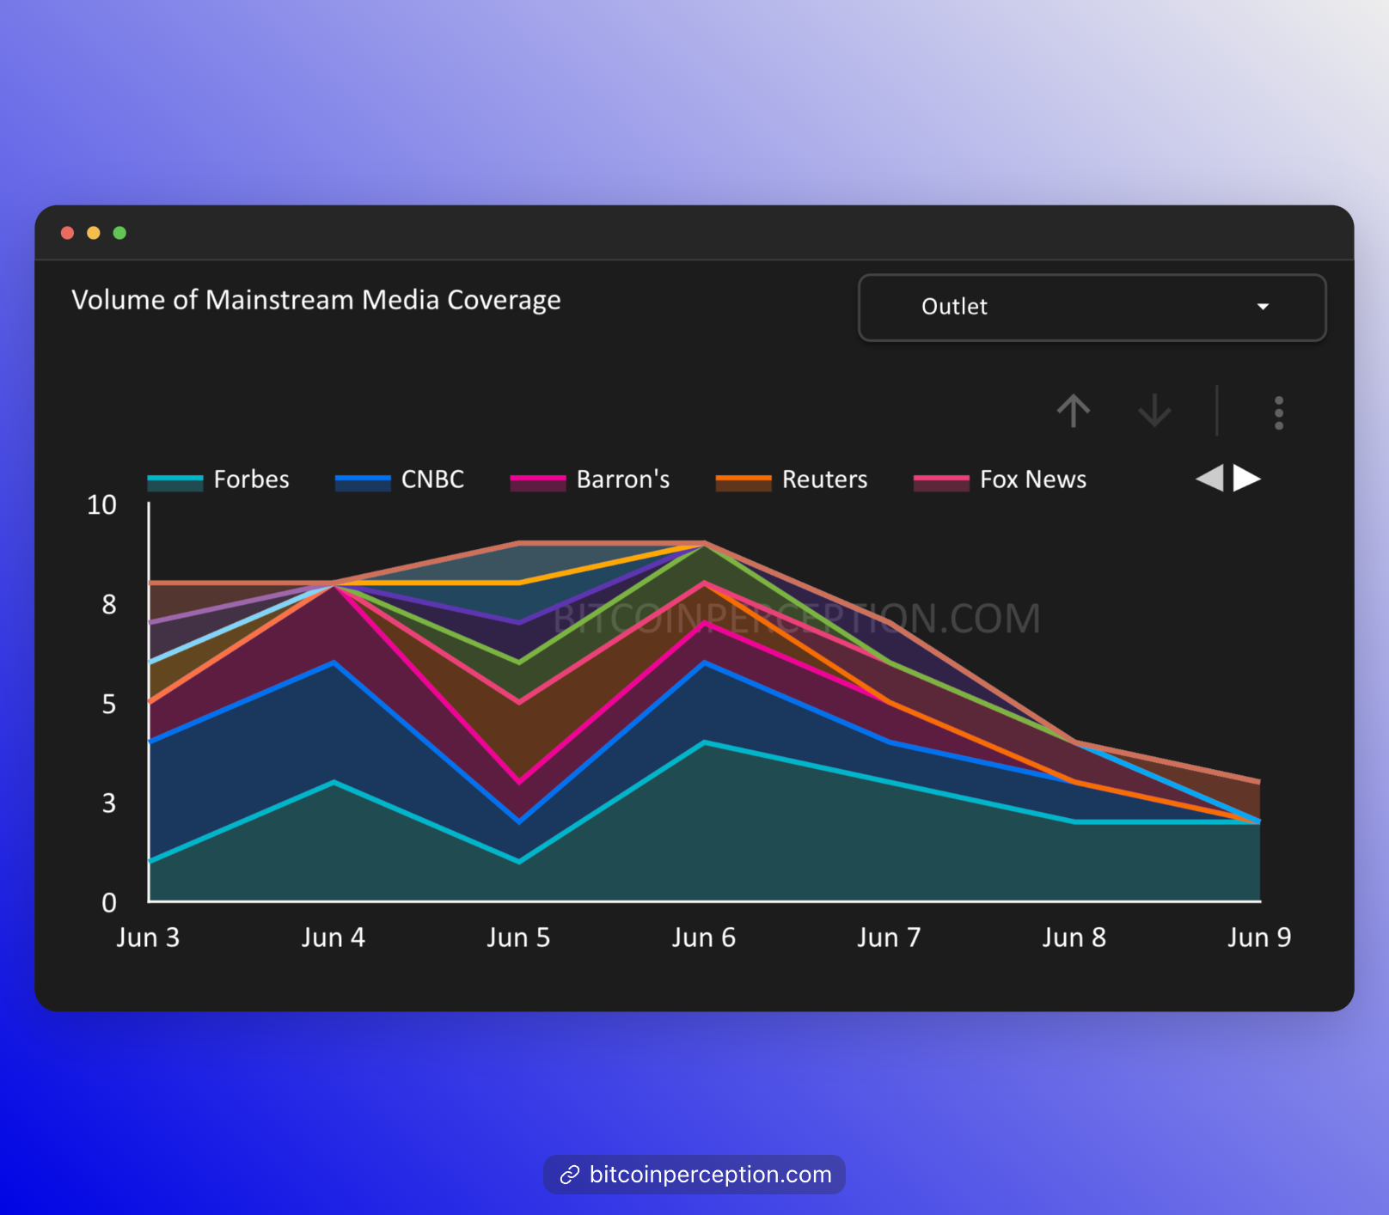Click the Forbes teal color swatch
The width and height of the screenshot is (1389, 1215).
175,481
